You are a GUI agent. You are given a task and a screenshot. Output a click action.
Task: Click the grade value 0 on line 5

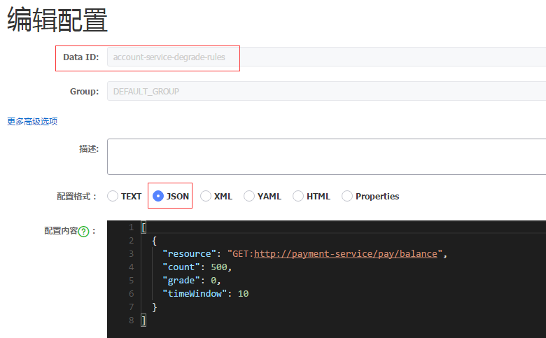click(213, 280)
